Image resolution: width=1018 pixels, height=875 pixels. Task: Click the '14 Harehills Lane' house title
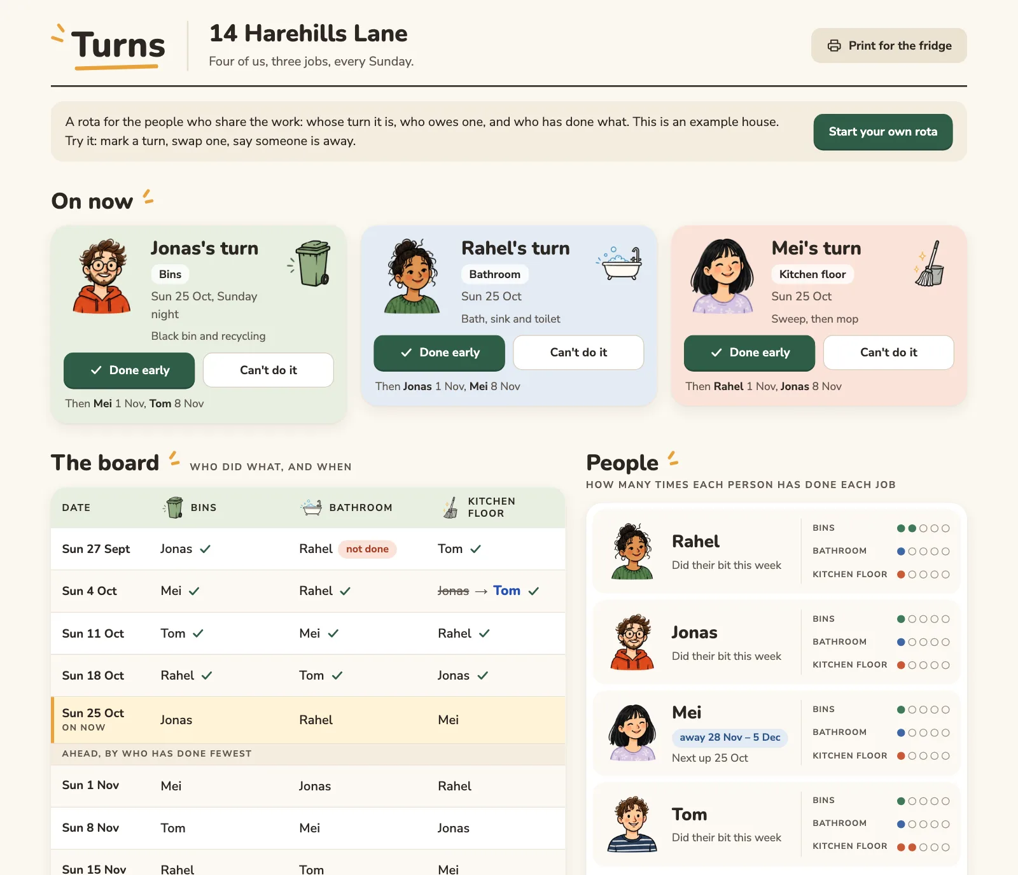(309, 33)
